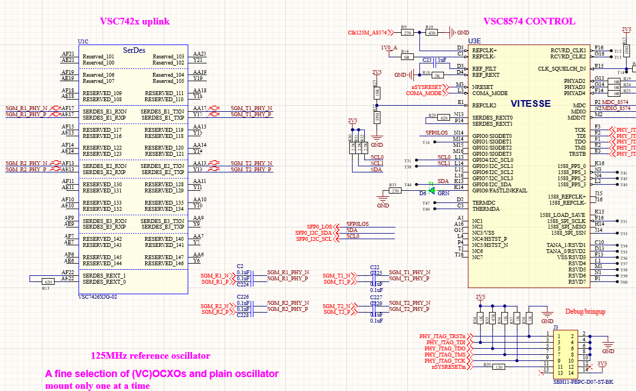636x391 pixels.
Task: Select resistor R23 10K
Action: [x=376, y=93]
